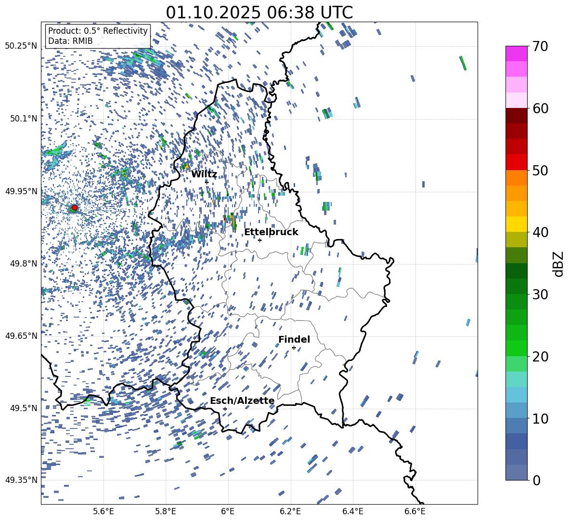This screenshot has width=570, height=521.
Task: Click the Findel city label
Action: (294, 339)
